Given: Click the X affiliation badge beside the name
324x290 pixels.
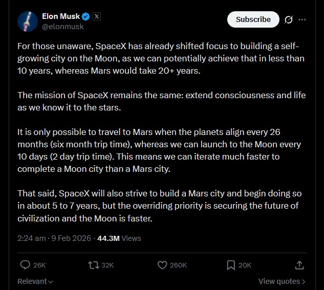Looking at the screenshot, I should 97,16.
